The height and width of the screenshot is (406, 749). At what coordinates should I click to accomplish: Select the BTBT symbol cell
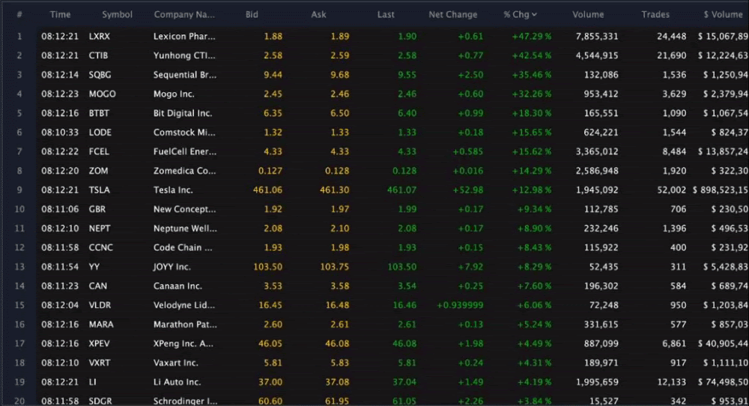click(99, 113)
